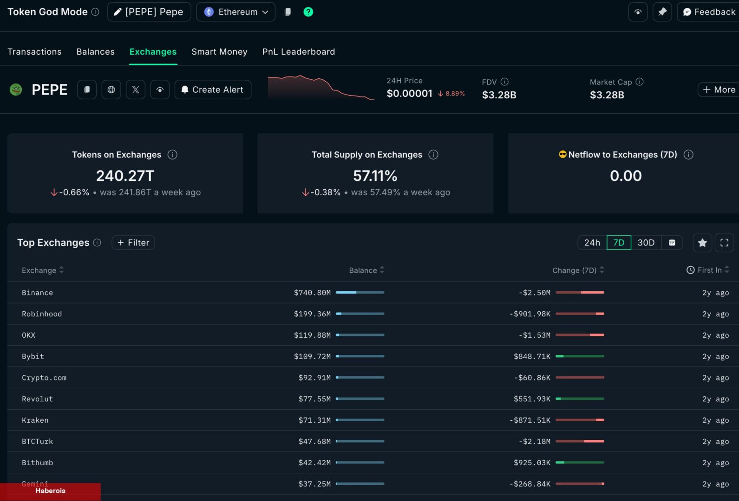Click the clock icon beside First In
Image resolution: width=739 pixels, height=501 pixels.
(691, 270)
